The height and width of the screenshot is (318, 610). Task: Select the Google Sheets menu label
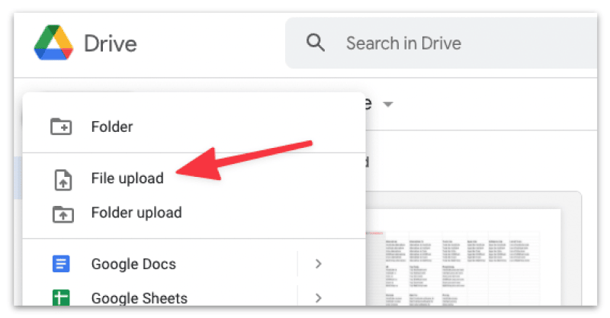(139, 297)
